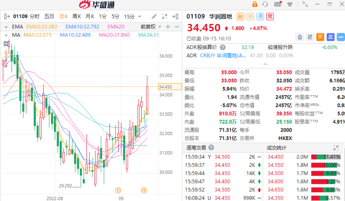Select the 5分 five-minute chart
This screenshot has height=201, width=345.
pyautogui.click(x=115, y=17)
